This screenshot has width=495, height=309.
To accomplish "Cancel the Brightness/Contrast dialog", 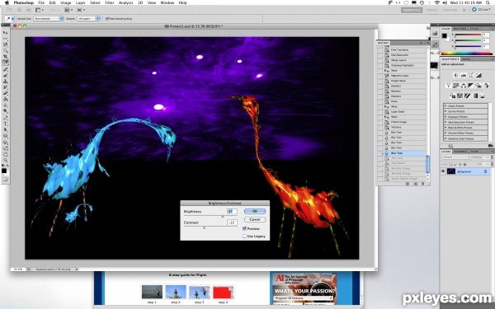I will [x=255, y=219].
